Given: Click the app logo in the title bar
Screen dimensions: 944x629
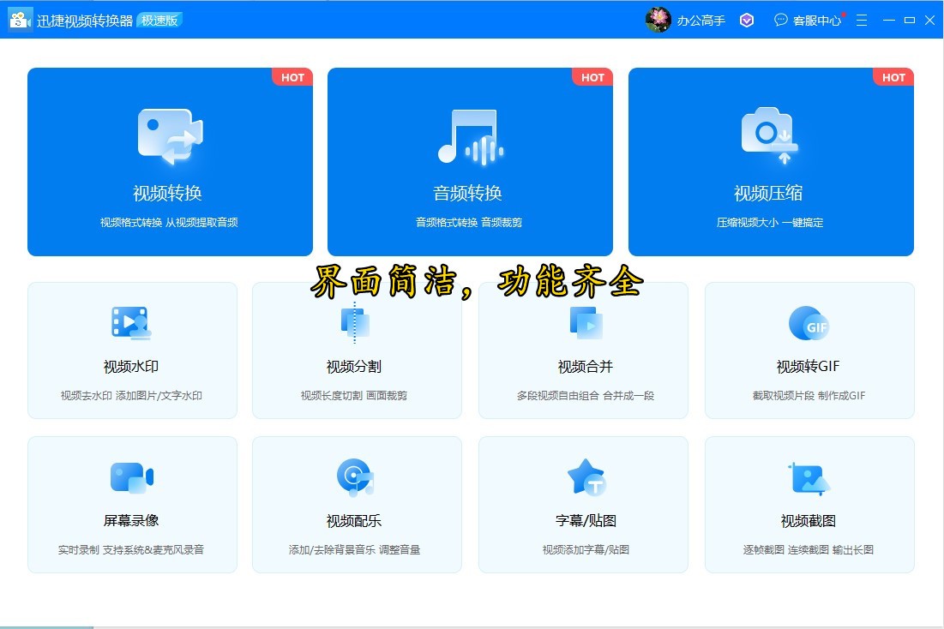Looking at the screenshot, I should tap(20, 18).
